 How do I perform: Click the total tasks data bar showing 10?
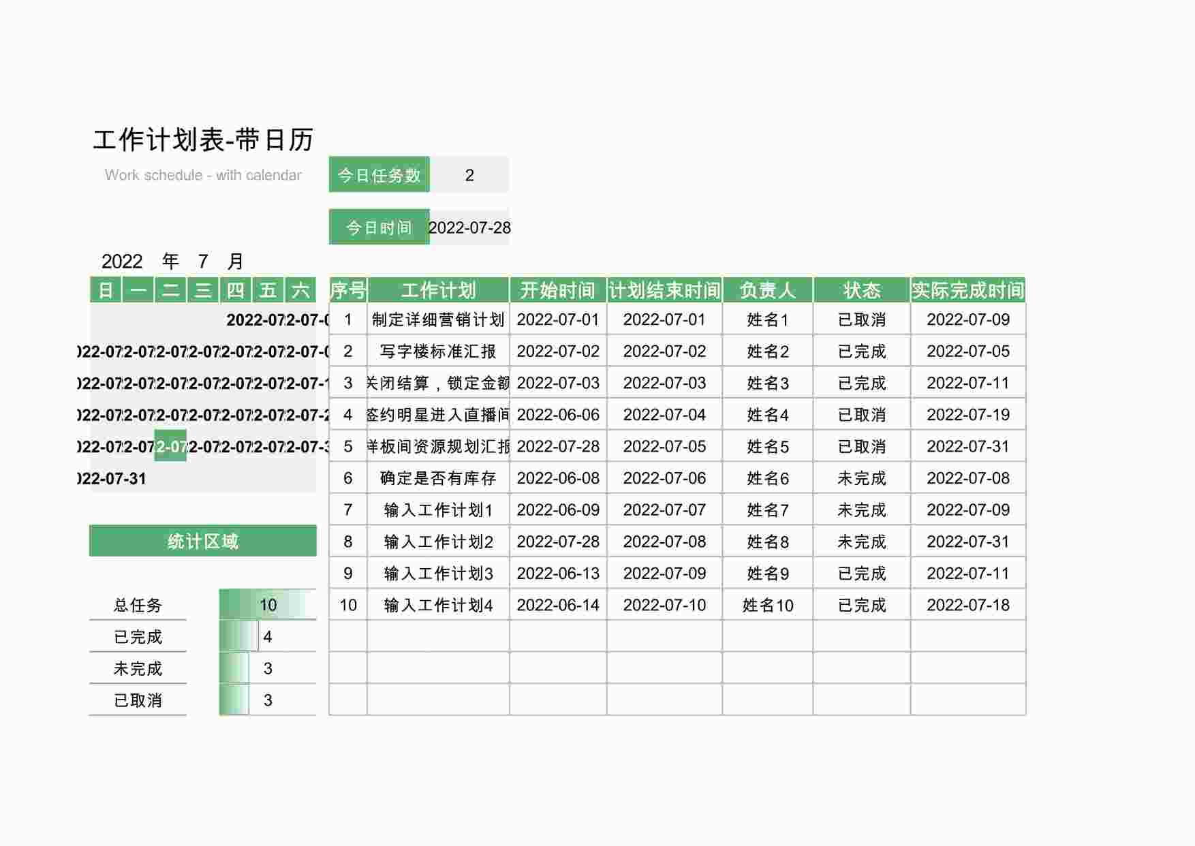point(268,605)
